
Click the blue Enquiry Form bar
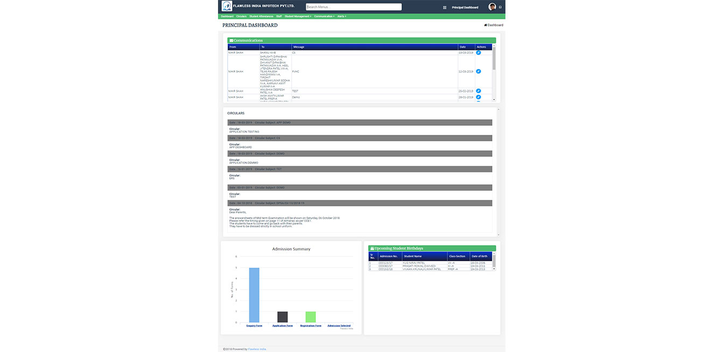click(x=254, y=294)
